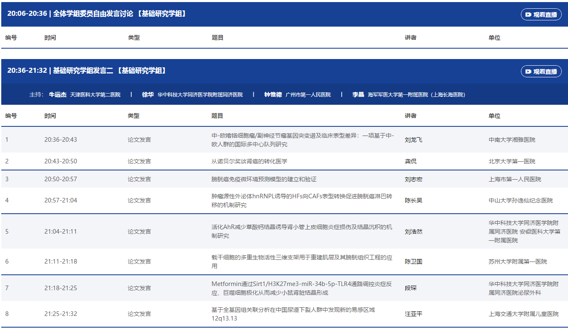Select speaker 龚侃 in row 2

410,161
